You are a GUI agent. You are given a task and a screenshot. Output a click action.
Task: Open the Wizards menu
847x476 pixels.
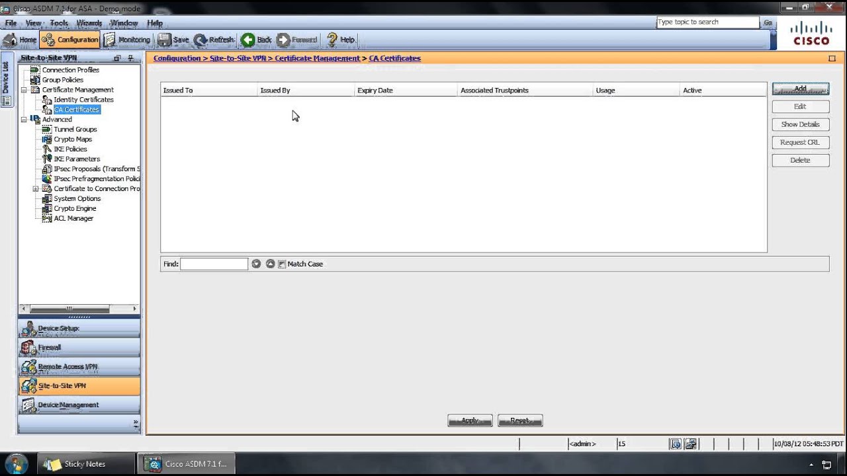89,23
